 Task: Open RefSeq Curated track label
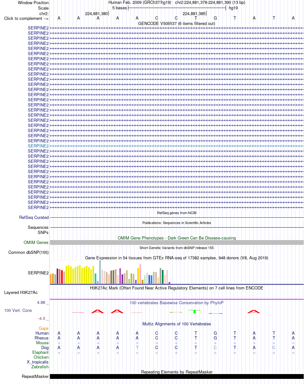coord(34,217)
